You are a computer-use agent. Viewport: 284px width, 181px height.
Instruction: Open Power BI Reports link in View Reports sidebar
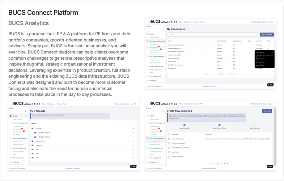(x=18, y=119)
